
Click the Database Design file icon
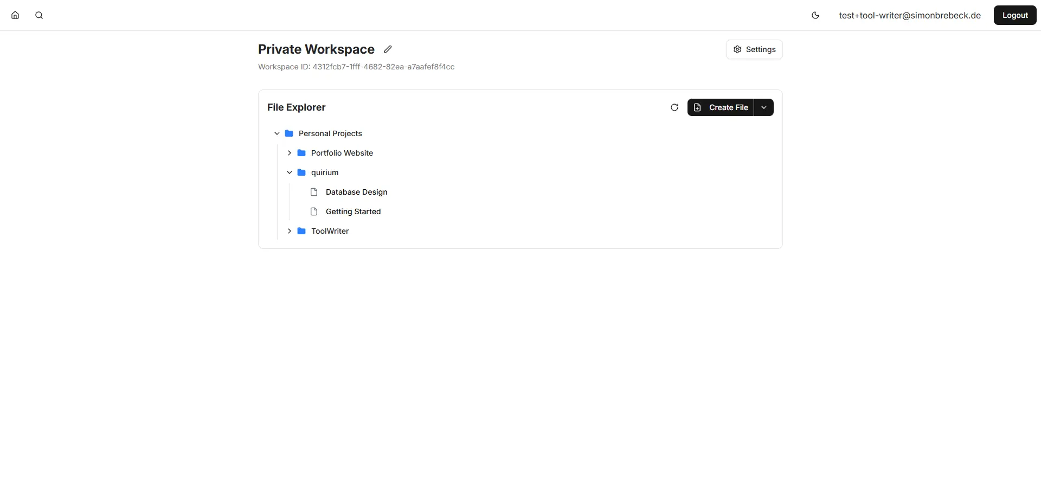click(x=314, y=192)
